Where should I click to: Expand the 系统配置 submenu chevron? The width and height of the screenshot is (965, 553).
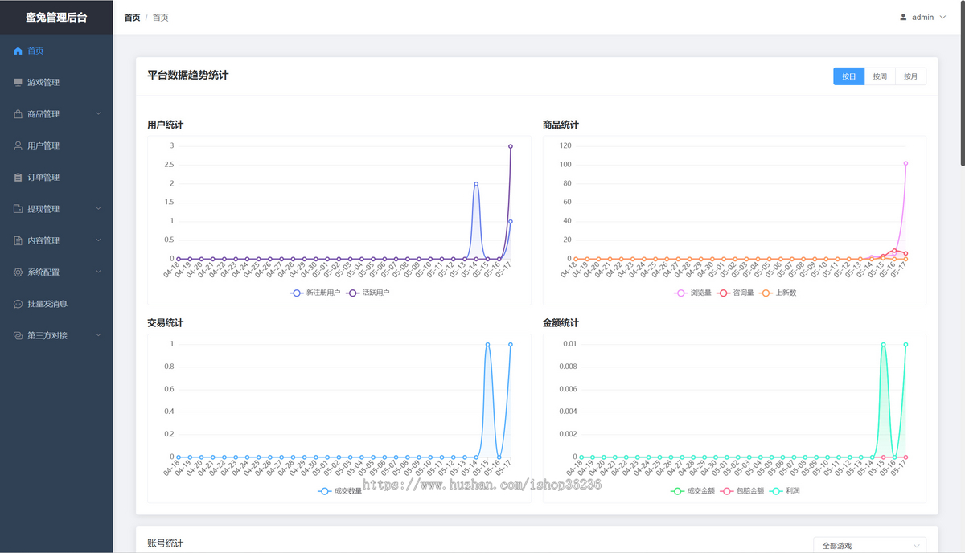tap(98, 272)
